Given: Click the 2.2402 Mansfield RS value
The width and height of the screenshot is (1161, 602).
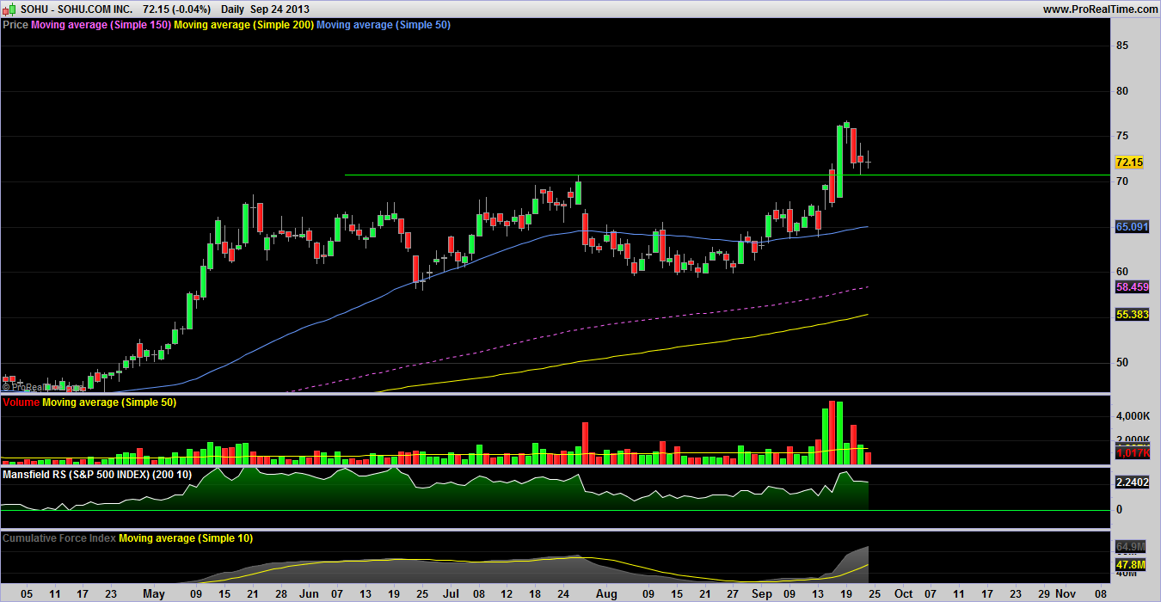Looking at the screenshot, I should [x=1131, y=482].
